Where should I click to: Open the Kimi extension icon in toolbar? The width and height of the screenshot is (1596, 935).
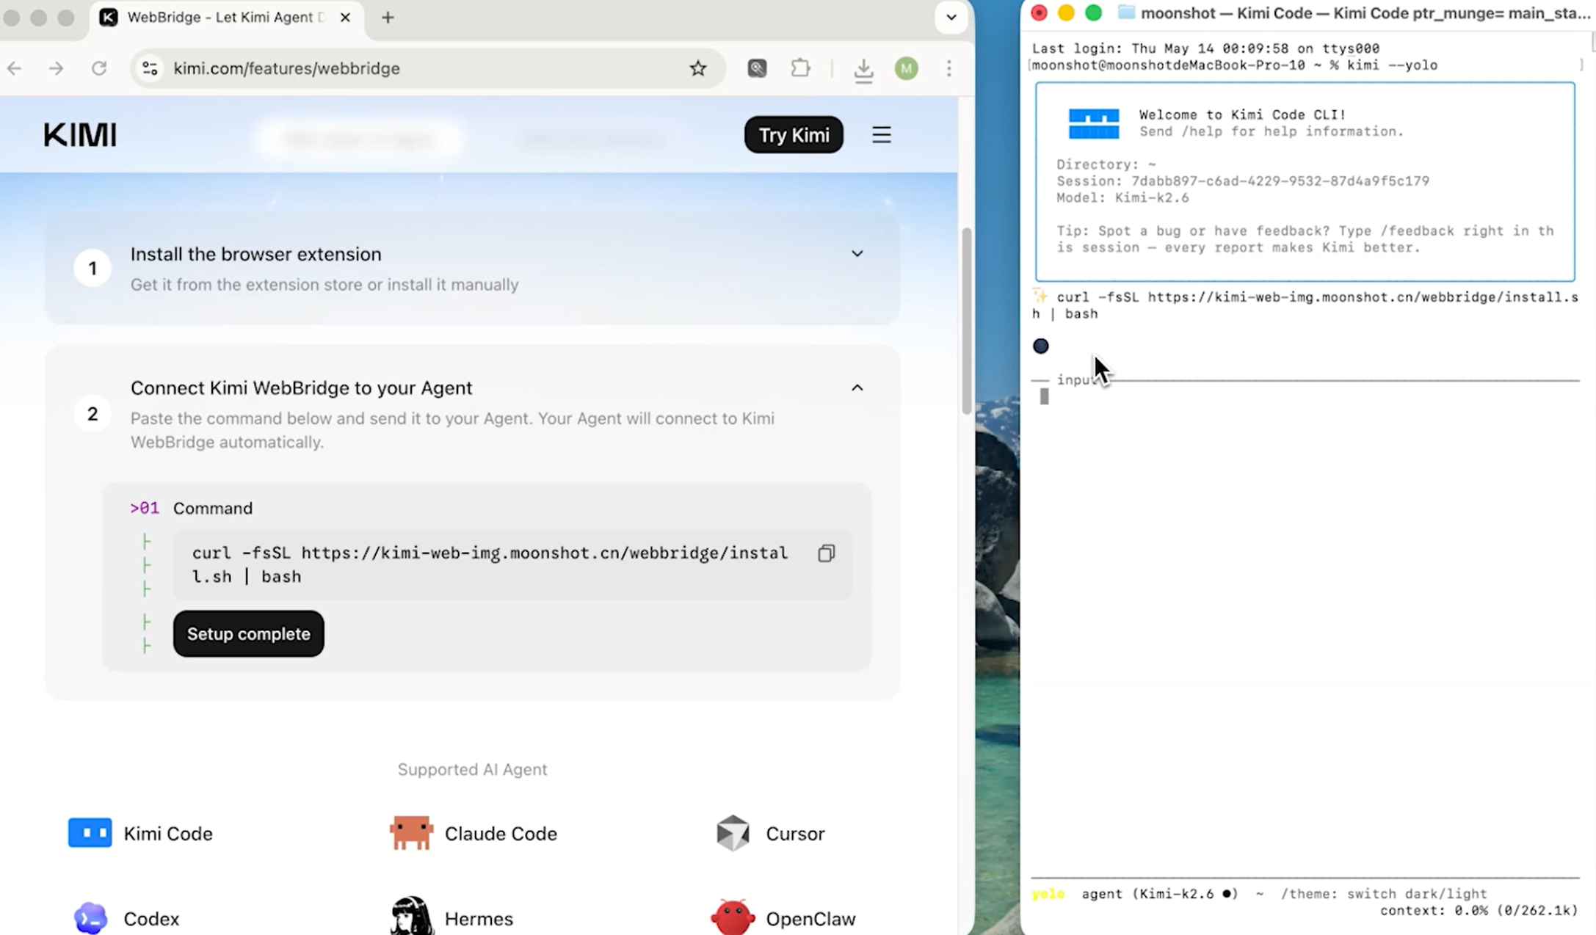click(757, 68)
